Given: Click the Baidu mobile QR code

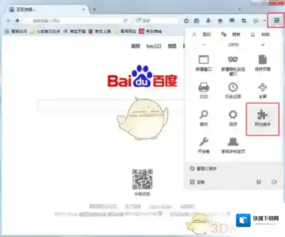Looking at the screenshot, I should 142,179.
